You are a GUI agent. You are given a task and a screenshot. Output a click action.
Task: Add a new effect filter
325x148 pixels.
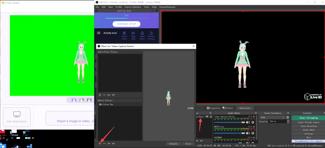click(x=100, y=144)
